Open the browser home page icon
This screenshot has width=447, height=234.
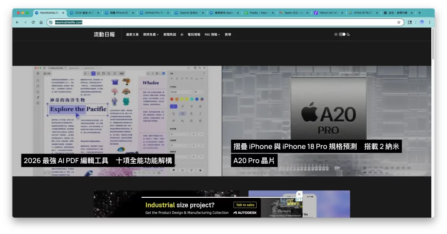tap(41, 22)
